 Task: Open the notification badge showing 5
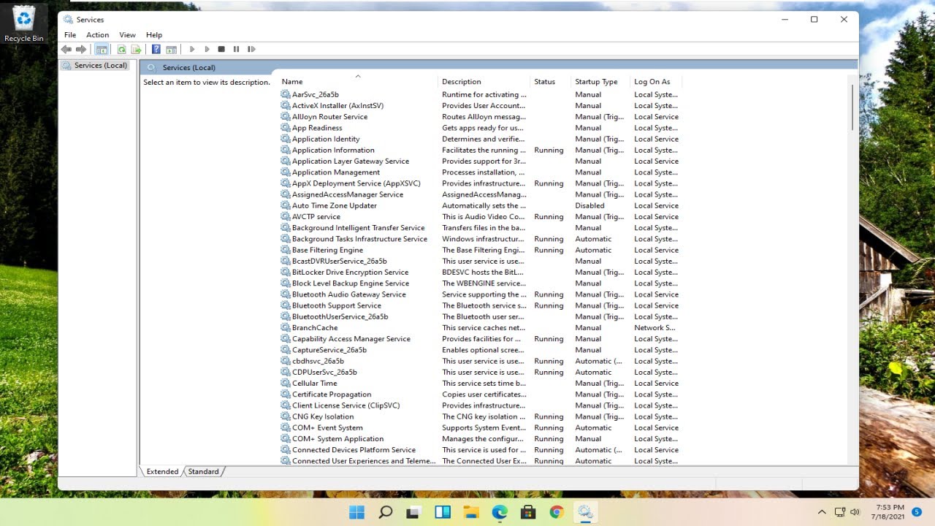[916, 511]
